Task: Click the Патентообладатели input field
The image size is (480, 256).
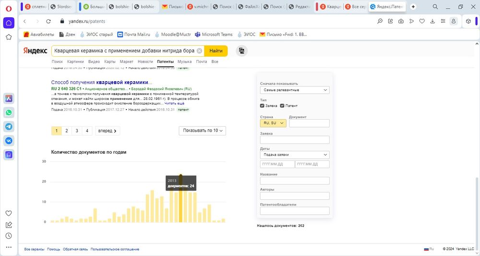Action: (x=295, y=211)
